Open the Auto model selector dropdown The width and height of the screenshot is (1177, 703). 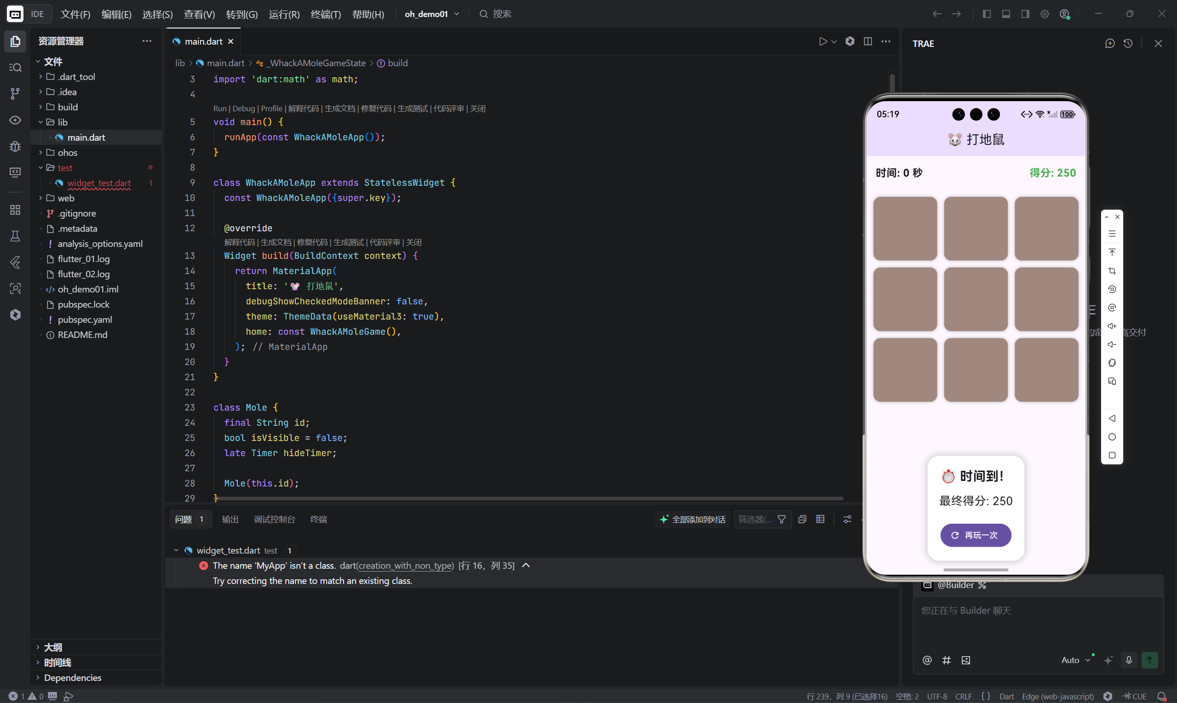click(x=1074, y=660)
